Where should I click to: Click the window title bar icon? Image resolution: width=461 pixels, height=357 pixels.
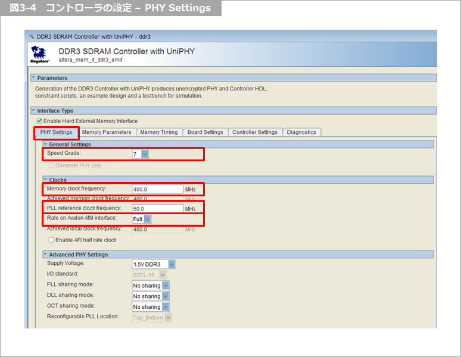pos(31,36)
